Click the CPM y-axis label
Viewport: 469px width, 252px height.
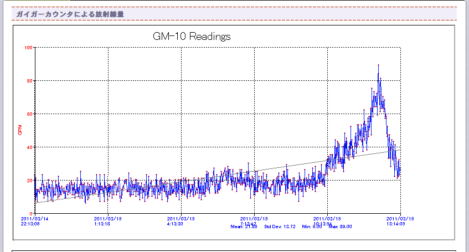click(20, 130)
